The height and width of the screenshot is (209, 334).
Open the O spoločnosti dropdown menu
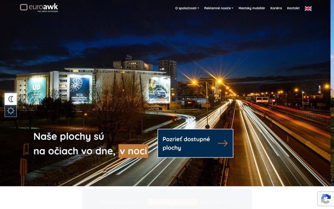[187, 8]
